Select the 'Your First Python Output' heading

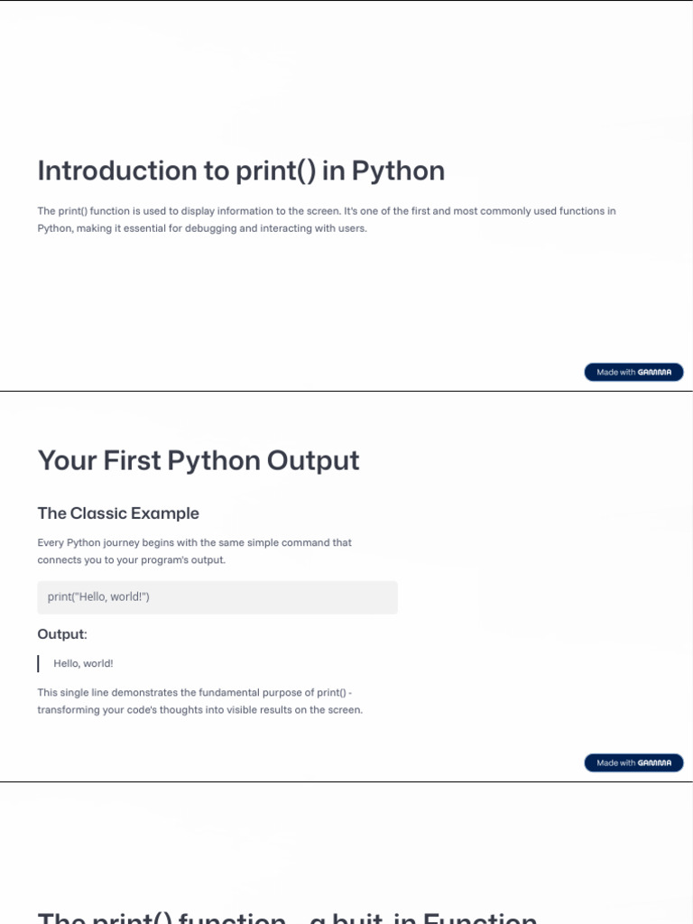pos(199,460)
